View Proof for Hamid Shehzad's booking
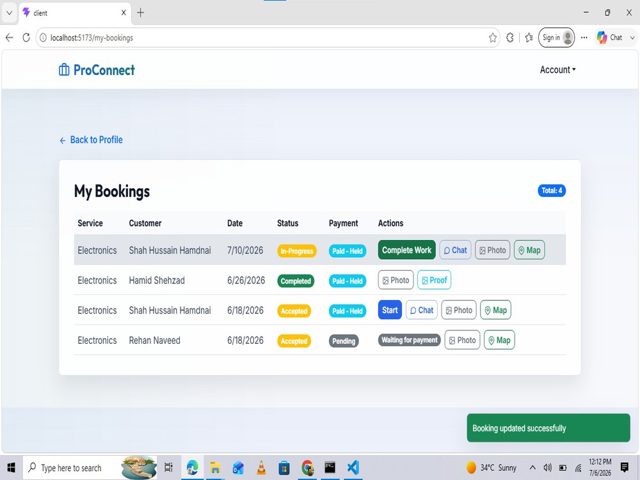This screenshot has height=480, width=640. [x=434, y=280]
